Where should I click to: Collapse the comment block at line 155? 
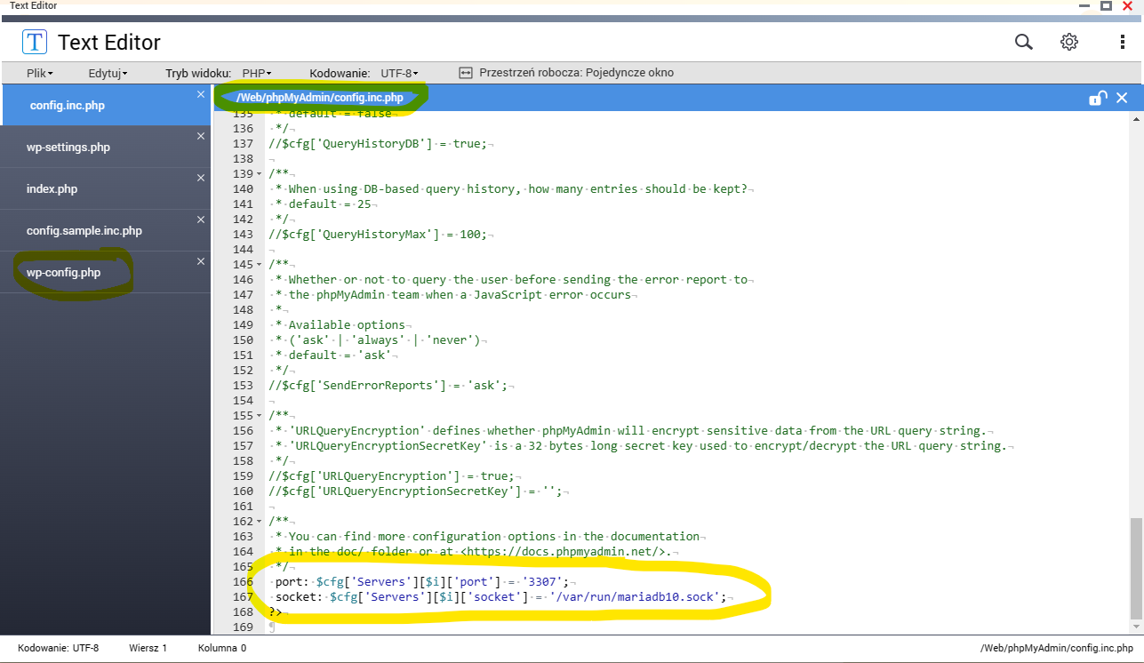pos(260,415)
